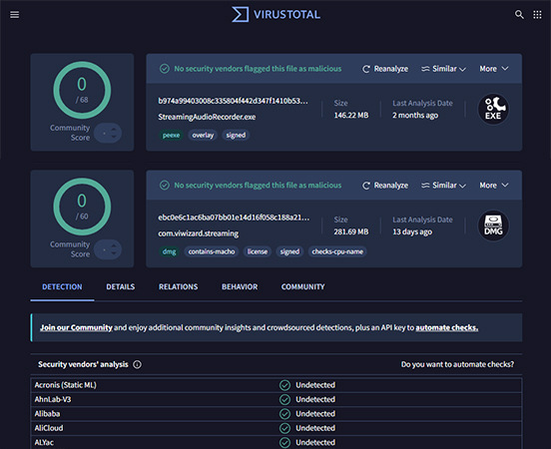The image size is (551, 449).
Task: Expand the More dropdown for the EXE file
Action: (494, 69)
